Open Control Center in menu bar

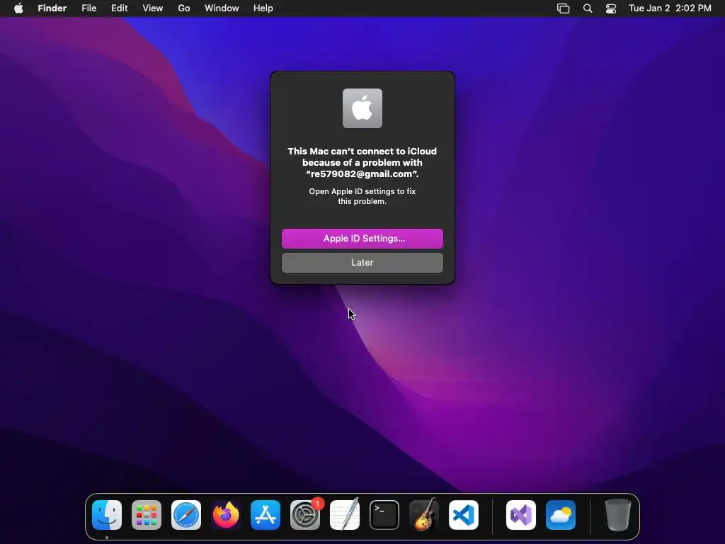(611, 8)
